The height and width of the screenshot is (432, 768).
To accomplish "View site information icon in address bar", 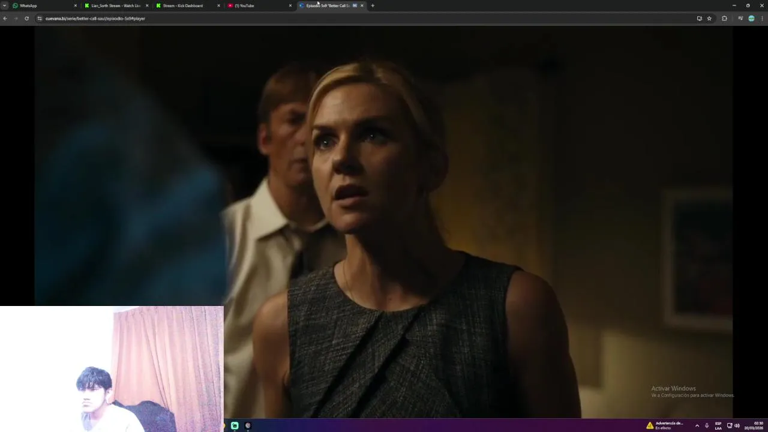I will tap(40, 19).
